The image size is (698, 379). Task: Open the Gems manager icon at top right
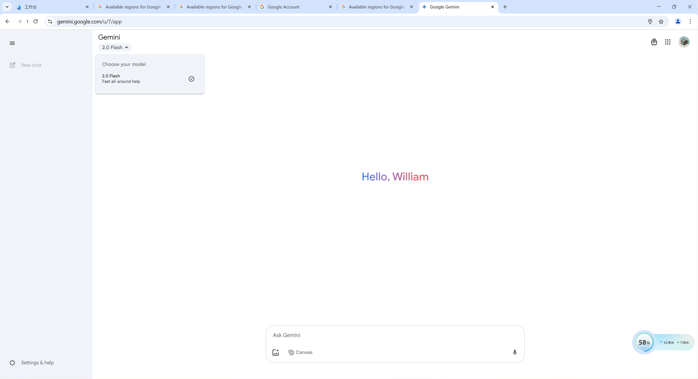tap(654, 42)
